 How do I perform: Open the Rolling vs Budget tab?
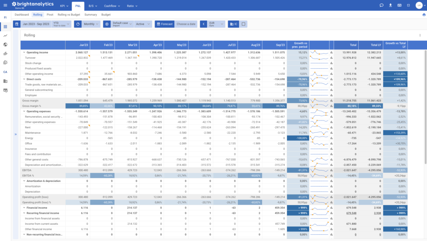pyautogui.click(x=69, y=15)
